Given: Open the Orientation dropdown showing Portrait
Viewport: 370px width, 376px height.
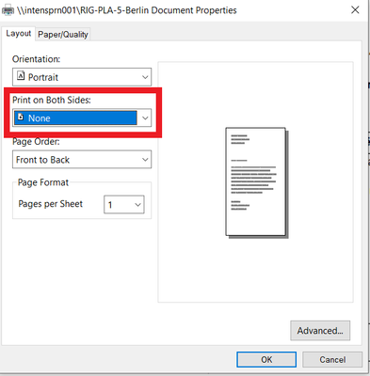Looking at the screenshot, I should (x=82, y=77).
